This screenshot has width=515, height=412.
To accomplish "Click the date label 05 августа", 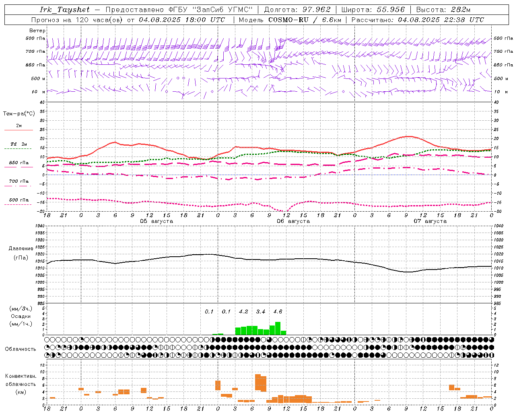I will point(157,221).
